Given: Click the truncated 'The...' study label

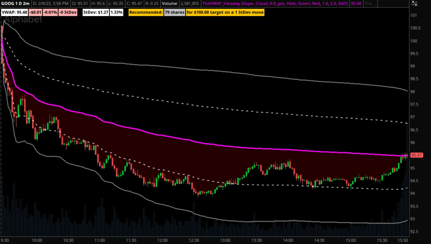Looking at the screenshot, I should tap(370, 4).
